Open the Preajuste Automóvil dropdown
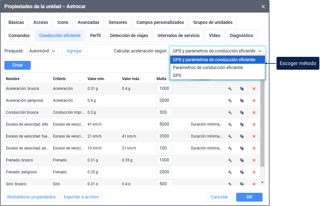This screenshot has width=320, height=206. pyautogui.click(x=42, y=51)
